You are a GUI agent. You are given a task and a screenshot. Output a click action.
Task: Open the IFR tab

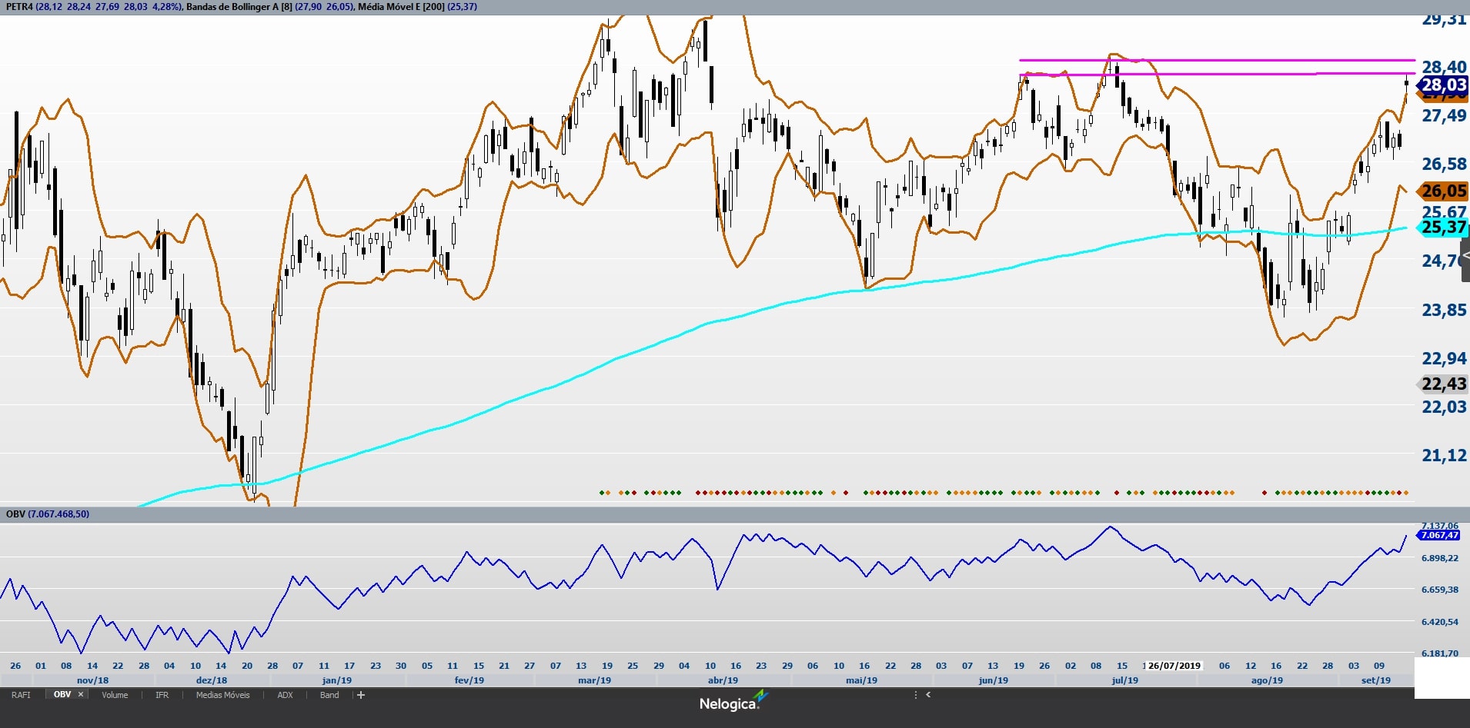(x=162, y=695)
